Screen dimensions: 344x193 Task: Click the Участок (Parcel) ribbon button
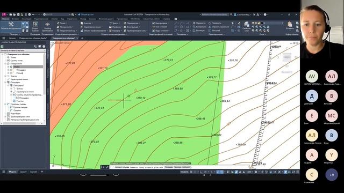86,23
